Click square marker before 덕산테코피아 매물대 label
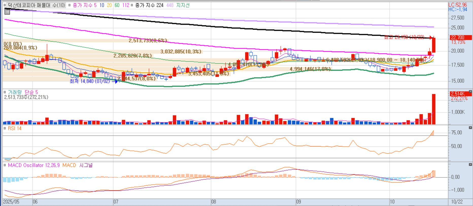This screenshot has height=206, width=473. 5,5
